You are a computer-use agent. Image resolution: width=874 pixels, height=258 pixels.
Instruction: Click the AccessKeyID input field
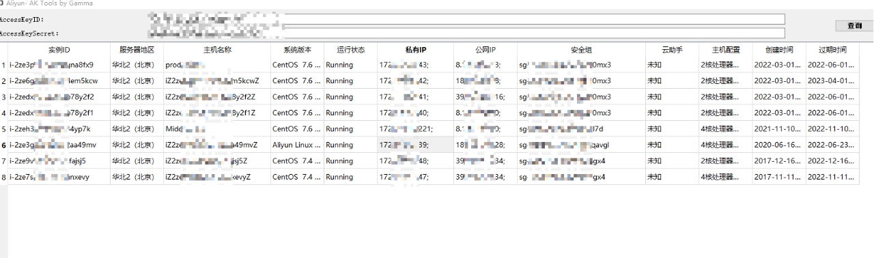[x=466, y=19]
